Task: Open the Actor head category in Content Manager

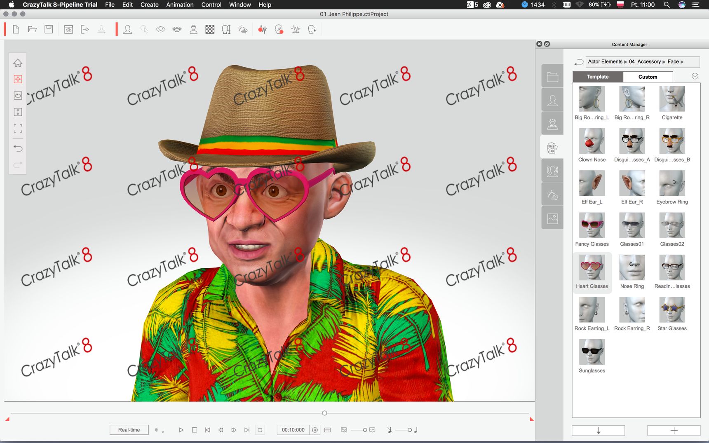Action: [552, 100]
